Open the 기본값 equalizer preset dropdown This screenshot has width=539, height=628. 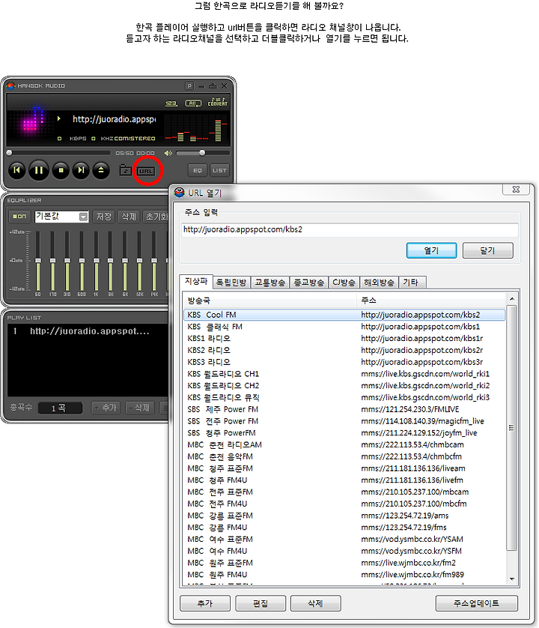point(83,217)
